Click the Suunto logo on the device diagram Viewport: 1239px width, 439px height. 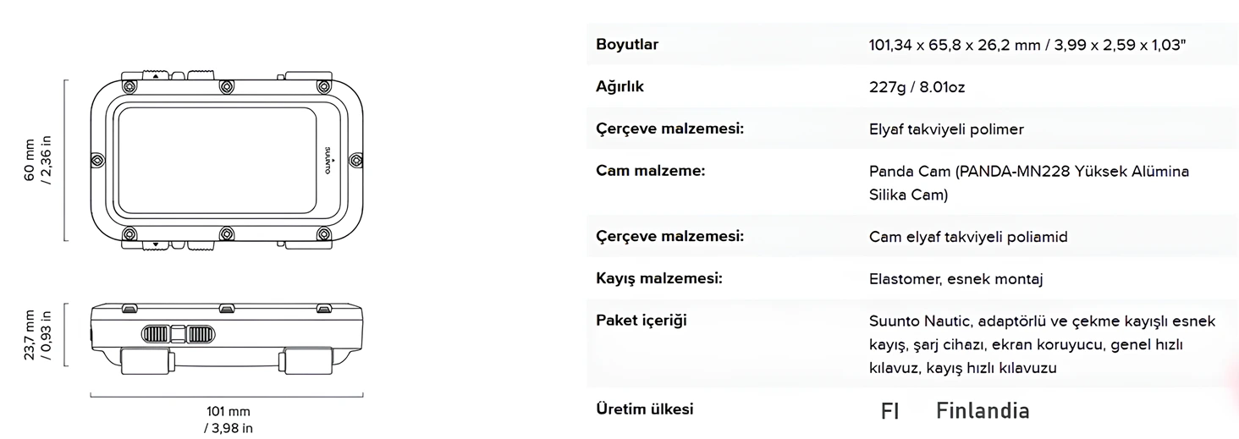coord(329,159)
